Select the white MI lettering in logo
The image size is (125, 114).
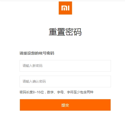tap(65, 8)
